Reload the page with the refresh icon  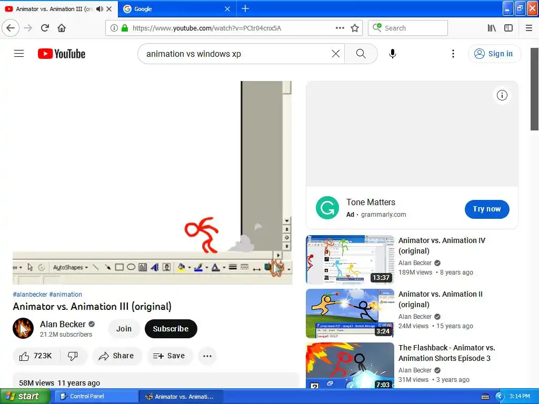coord(45,28)
